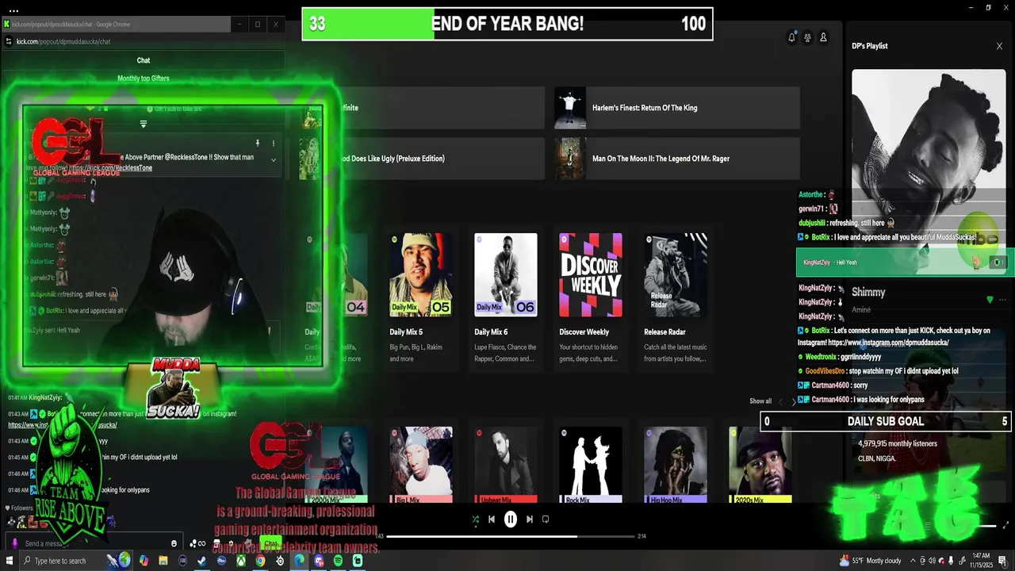Seek within the song progress bar

point(511,536)
